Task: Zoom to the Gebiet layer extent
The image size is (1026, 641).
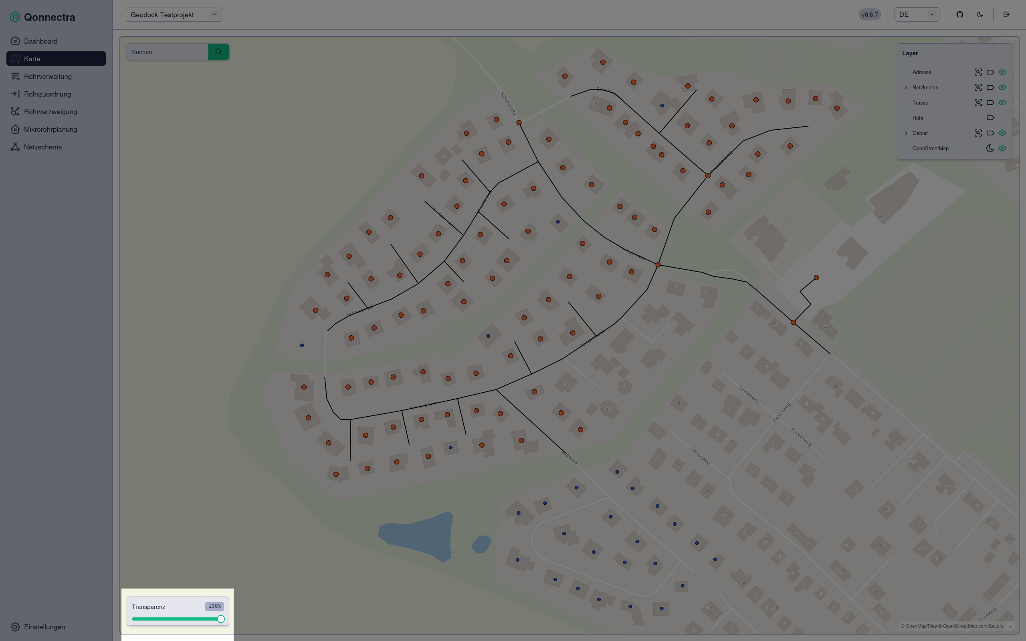Action: coord(978,133)
